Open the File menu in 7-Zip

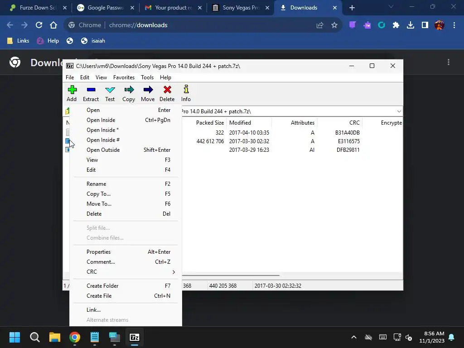[70, 77]
